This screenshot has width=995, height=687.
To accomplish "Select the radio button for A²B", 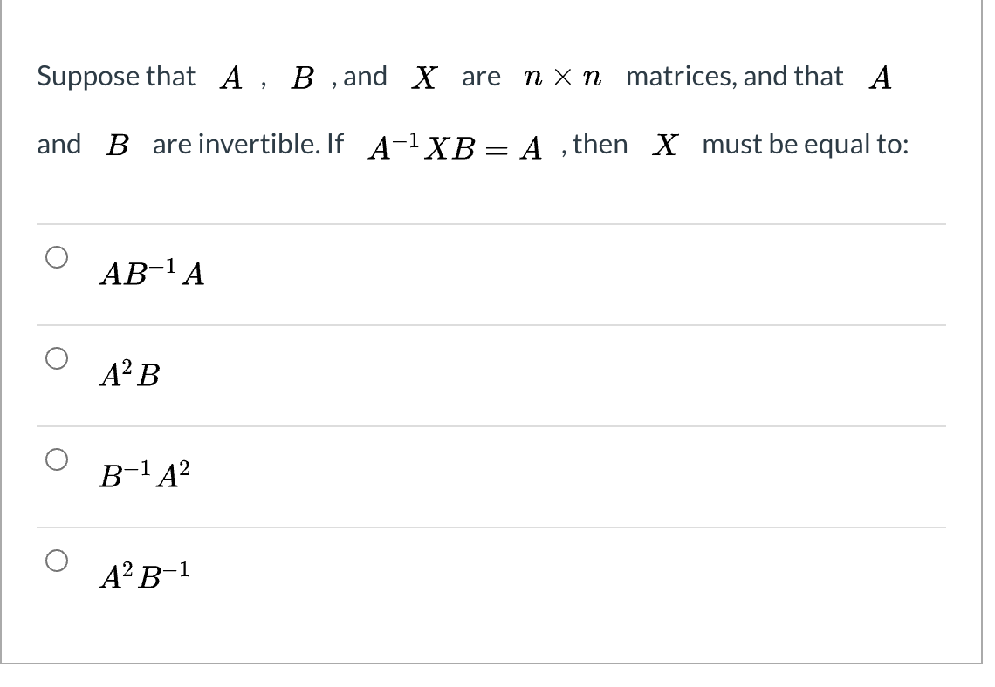I will tap(55, 356).
